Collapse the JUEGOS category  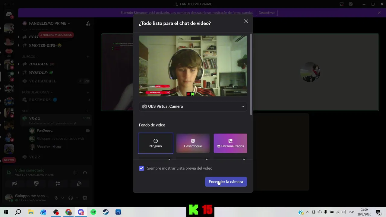point(30,57)
